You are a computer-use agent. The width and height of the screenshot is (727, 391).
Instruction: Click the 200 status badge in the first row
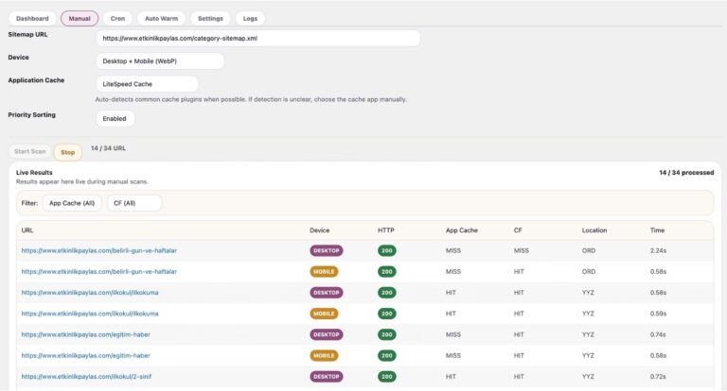386,251
